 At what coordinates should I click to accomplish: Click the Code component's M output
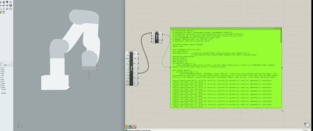click(x=160, y=40)
